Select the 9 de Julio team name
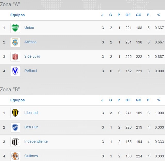The image size is (165, 161). tap(32, 57)
